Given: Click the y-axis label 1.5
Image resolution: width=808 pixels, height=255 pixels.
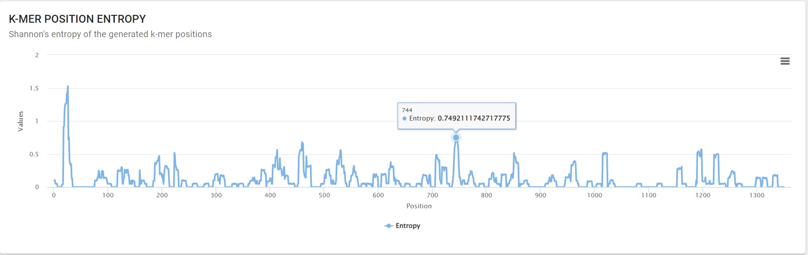Looking at the screenshot, I should (x=34, y=88).
